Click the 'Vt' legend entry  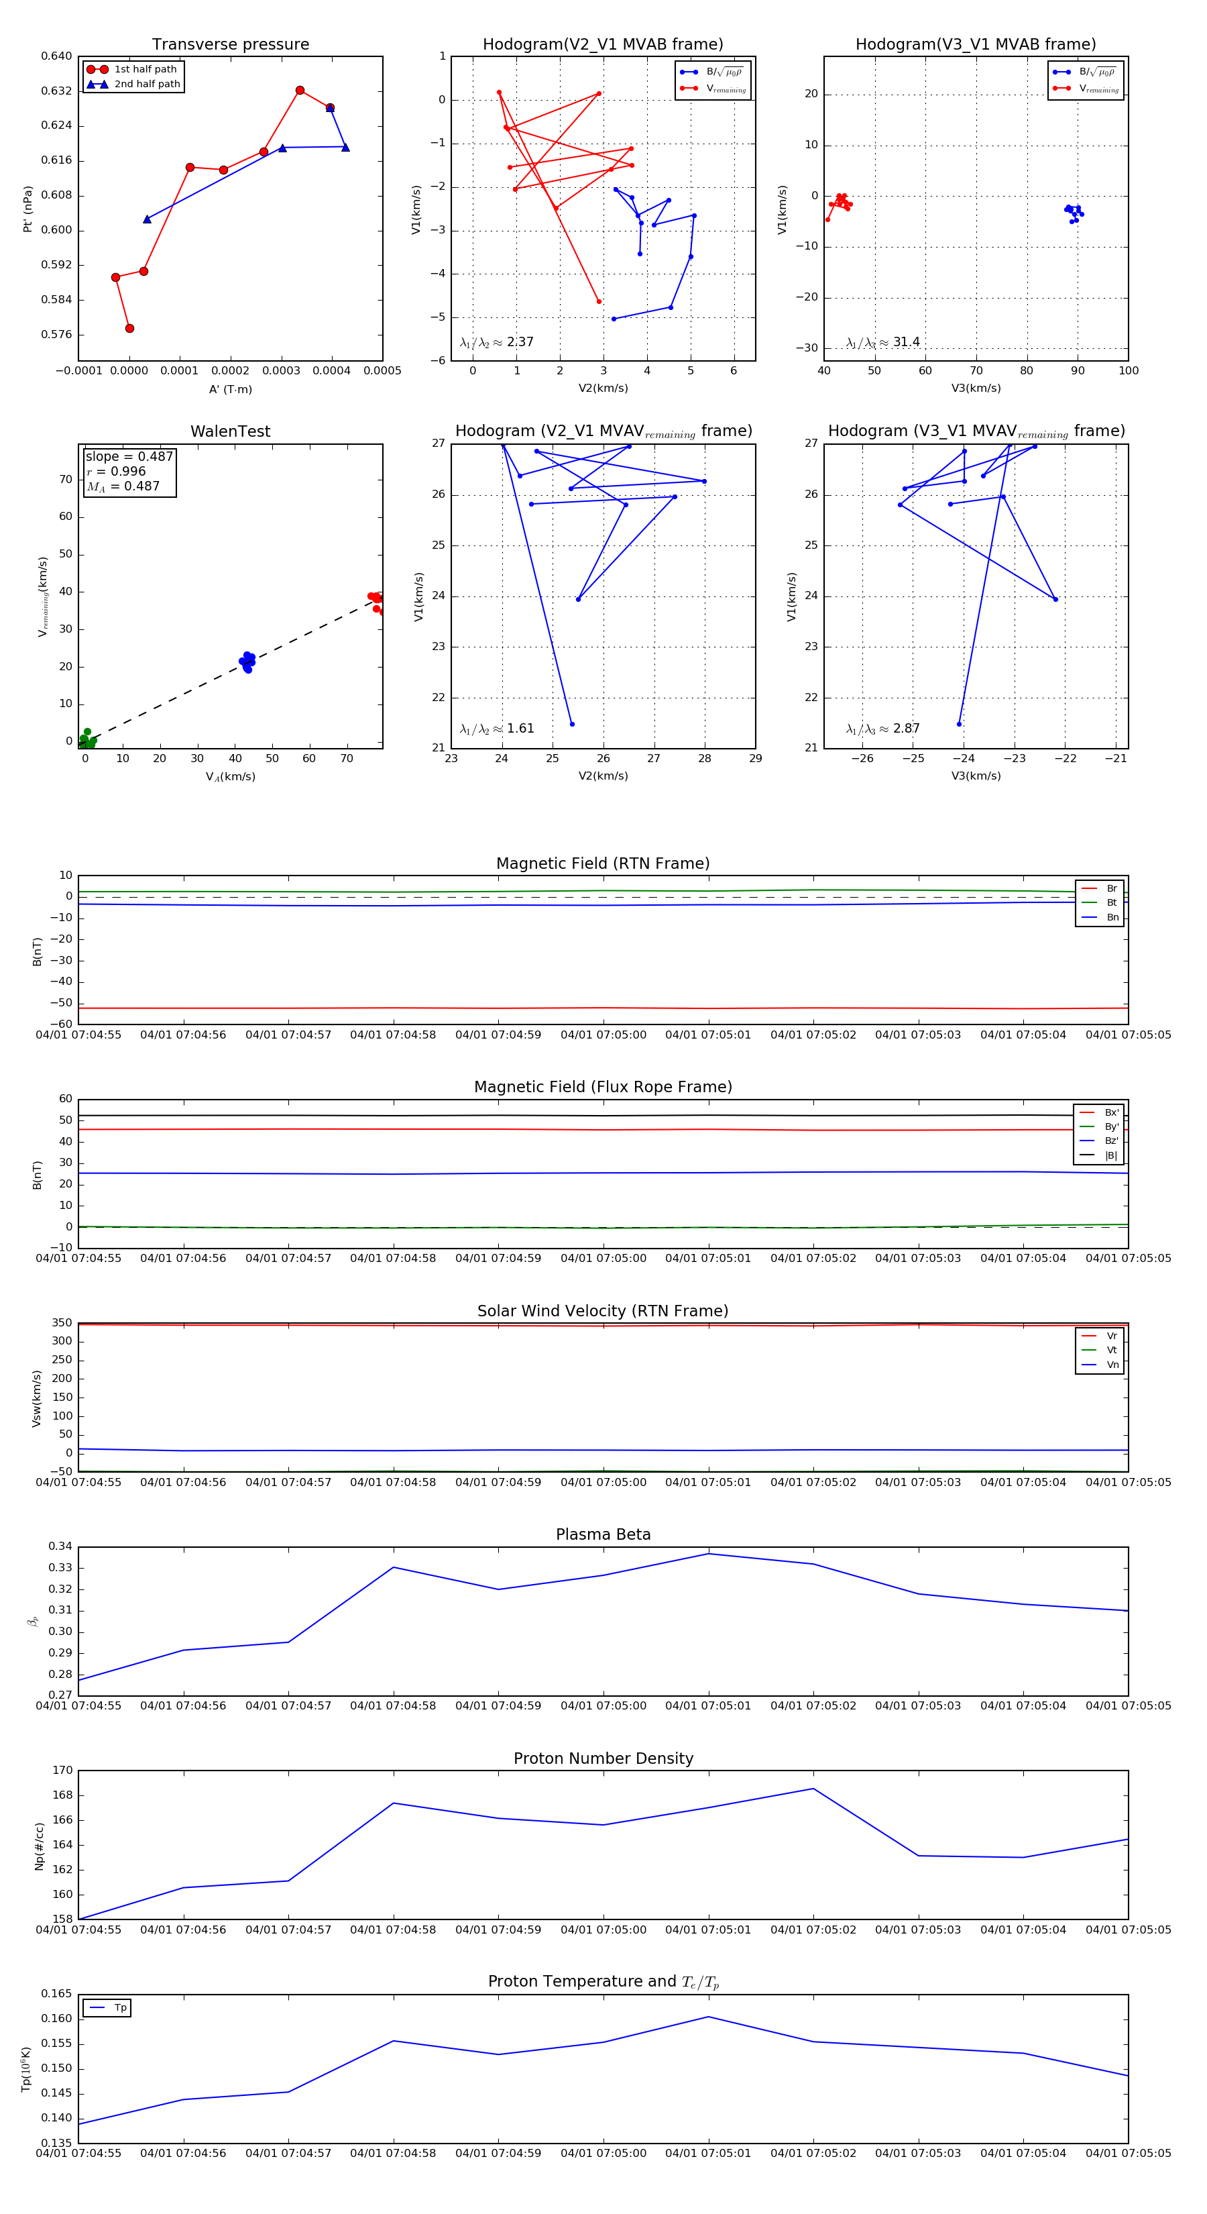coord(1100,1351)
